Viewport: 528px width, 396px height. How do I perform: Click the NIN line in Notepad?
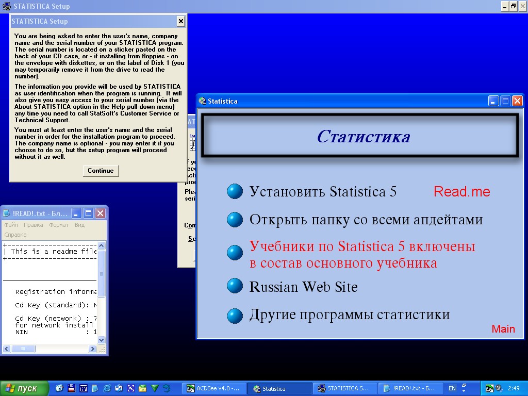[x=56, y=332]
